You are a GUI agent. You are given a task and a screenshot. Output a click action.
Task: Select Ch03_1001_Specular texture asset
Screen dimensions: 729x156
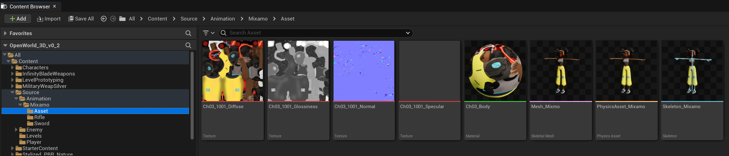pos(430,90)
